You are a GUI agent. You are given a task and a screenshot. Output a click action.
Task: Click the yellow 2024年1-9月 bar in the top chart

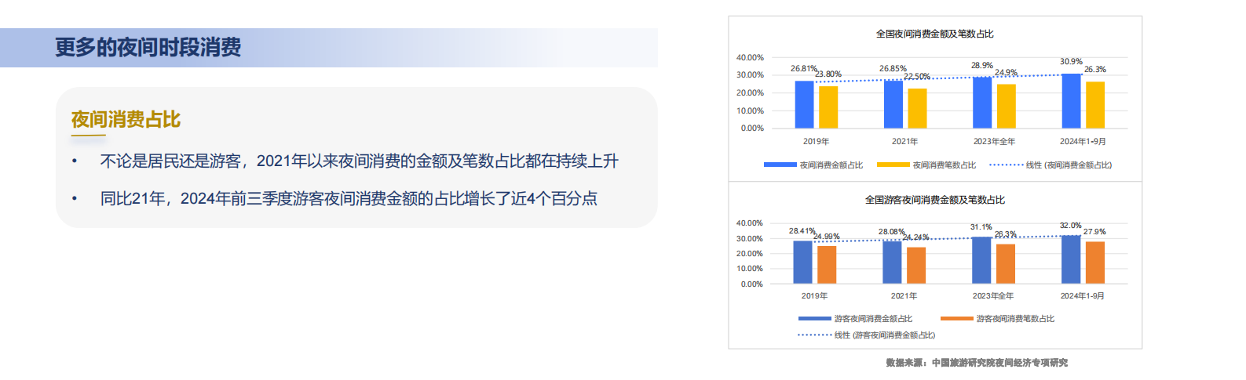1095,105
